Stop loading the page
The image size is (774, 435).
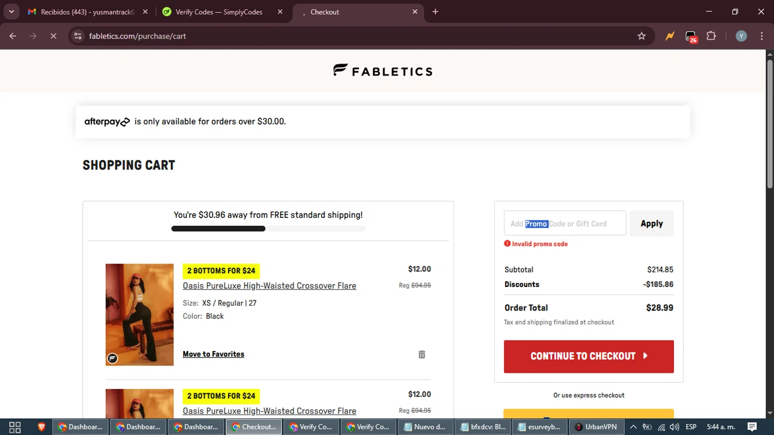tap(53, 36)
